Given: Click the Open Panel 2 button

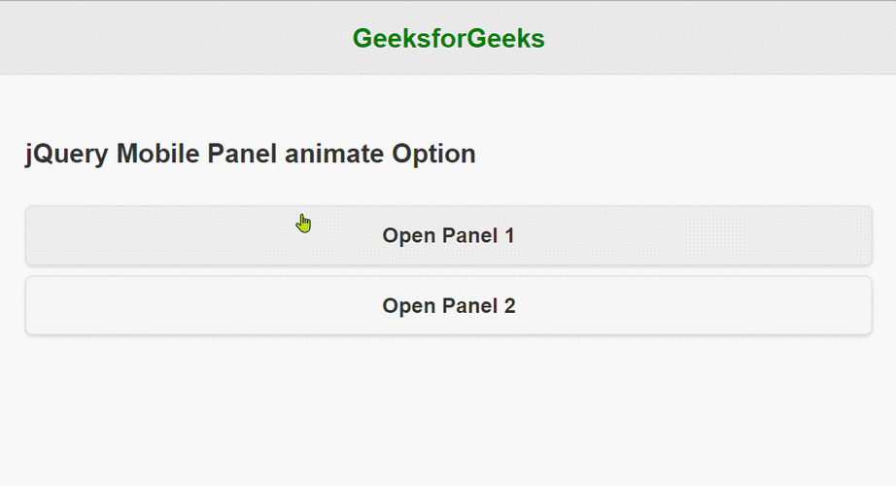Looking at the screenshot, I should [x=449, y=306].
